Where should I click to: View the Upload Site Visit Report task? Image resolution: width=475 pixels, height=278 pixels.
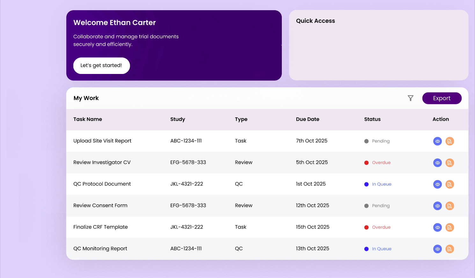437,141
